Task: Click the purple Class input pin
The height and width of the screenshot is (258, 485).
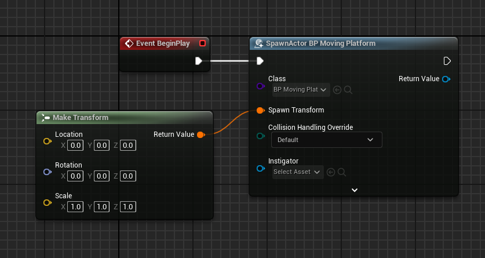Action: coord(260,86)
